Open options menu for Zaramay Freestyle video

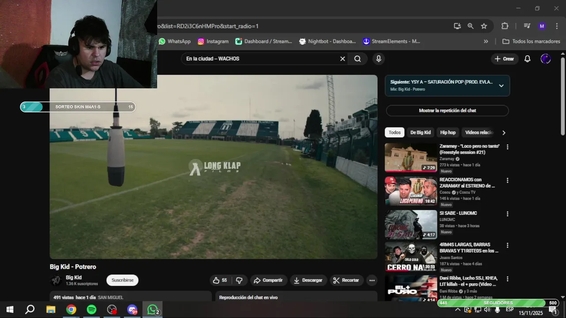(x=507, y=147)
